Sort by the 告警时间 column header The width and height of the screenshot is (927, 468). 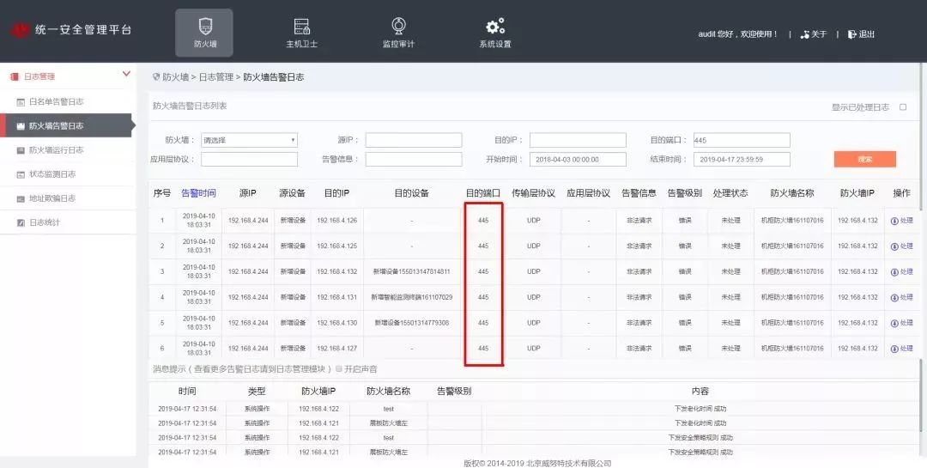[198, 193]
